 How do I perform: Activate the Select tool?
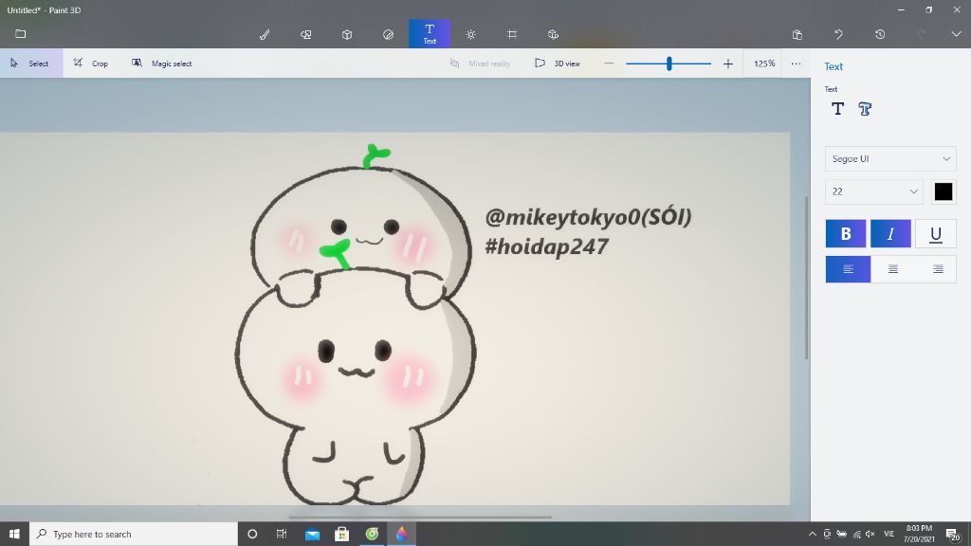31,64
